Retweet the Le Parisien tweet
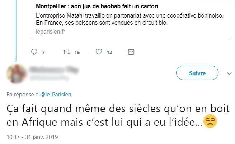This screenshot has height=144, width=235. click(66, 52)
